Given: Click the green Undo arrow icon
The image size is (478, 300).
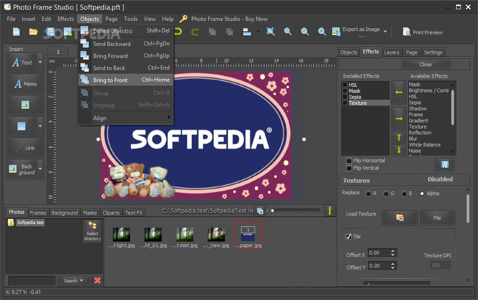Looking at the screenshot, I should (178, 32).
